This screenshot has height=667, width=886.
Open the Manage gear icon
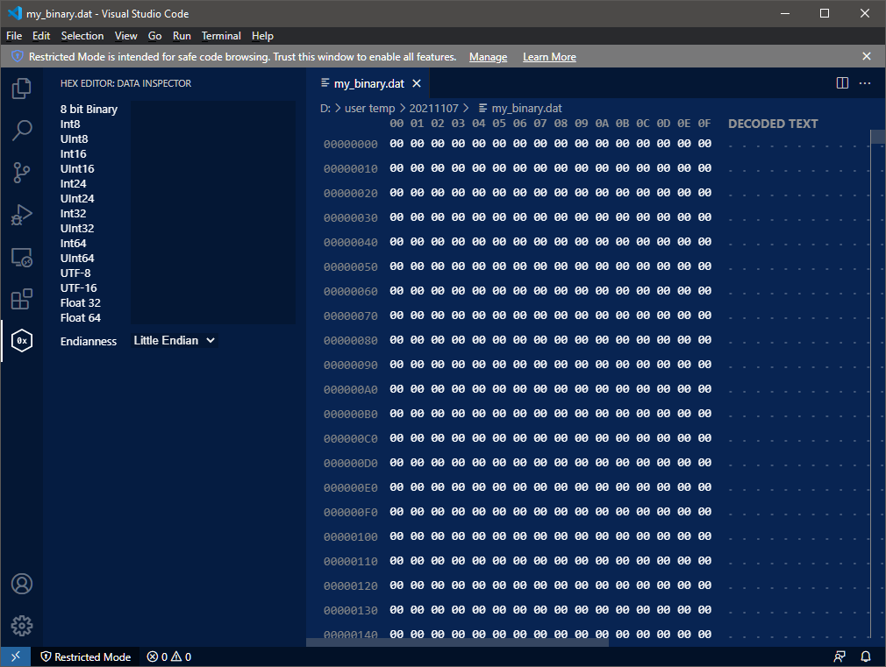(x=21, y=625)
